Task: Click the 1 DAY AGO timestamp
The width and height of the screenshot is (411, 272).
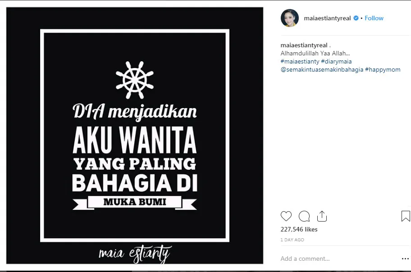Action: (x=292, y=240)
